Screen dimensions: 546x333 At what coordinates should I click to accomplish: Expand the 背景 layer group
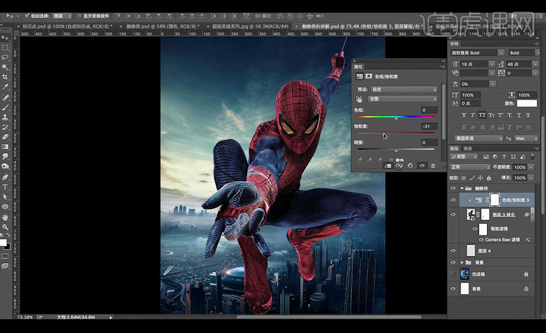click(462, 263)
